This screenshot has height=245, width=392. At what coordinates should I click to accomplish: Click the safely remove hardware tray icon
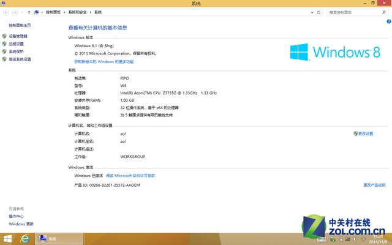click(333, 239)
